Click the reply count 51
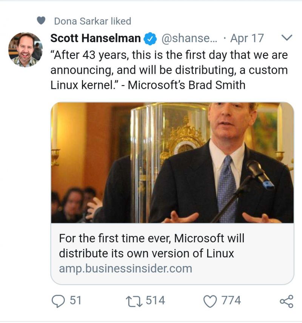Screen dimensions: 302x323 pos(75,300)
